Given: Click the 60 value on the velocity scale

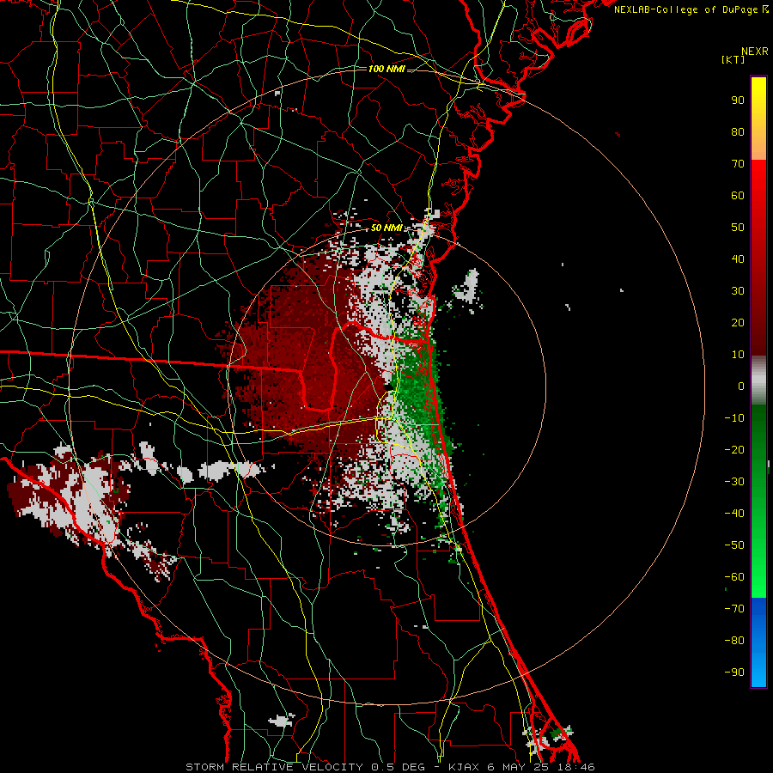Looking at the screenshot, I should pyautogui.click(x=738, y=196).
